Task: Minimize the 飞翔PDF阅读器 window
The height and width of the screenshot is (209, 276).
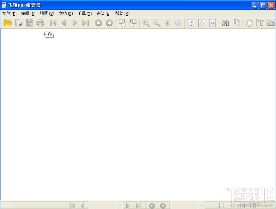Action: 255,6
